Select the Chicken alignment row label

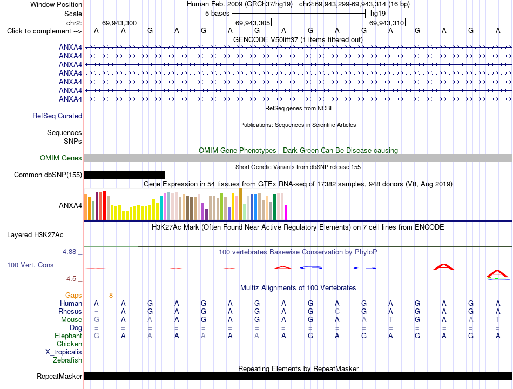pos(69,344)
